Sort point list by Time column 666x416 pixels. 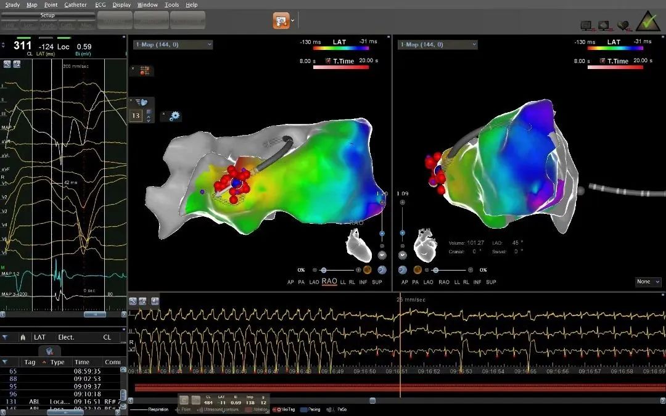pyautogui.click(x=81, y=362)
